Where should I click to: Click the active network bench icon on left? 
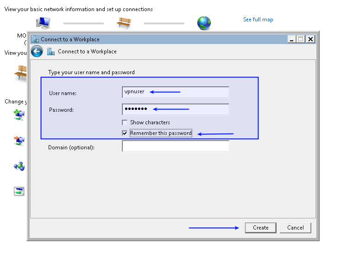pos(21,72)
